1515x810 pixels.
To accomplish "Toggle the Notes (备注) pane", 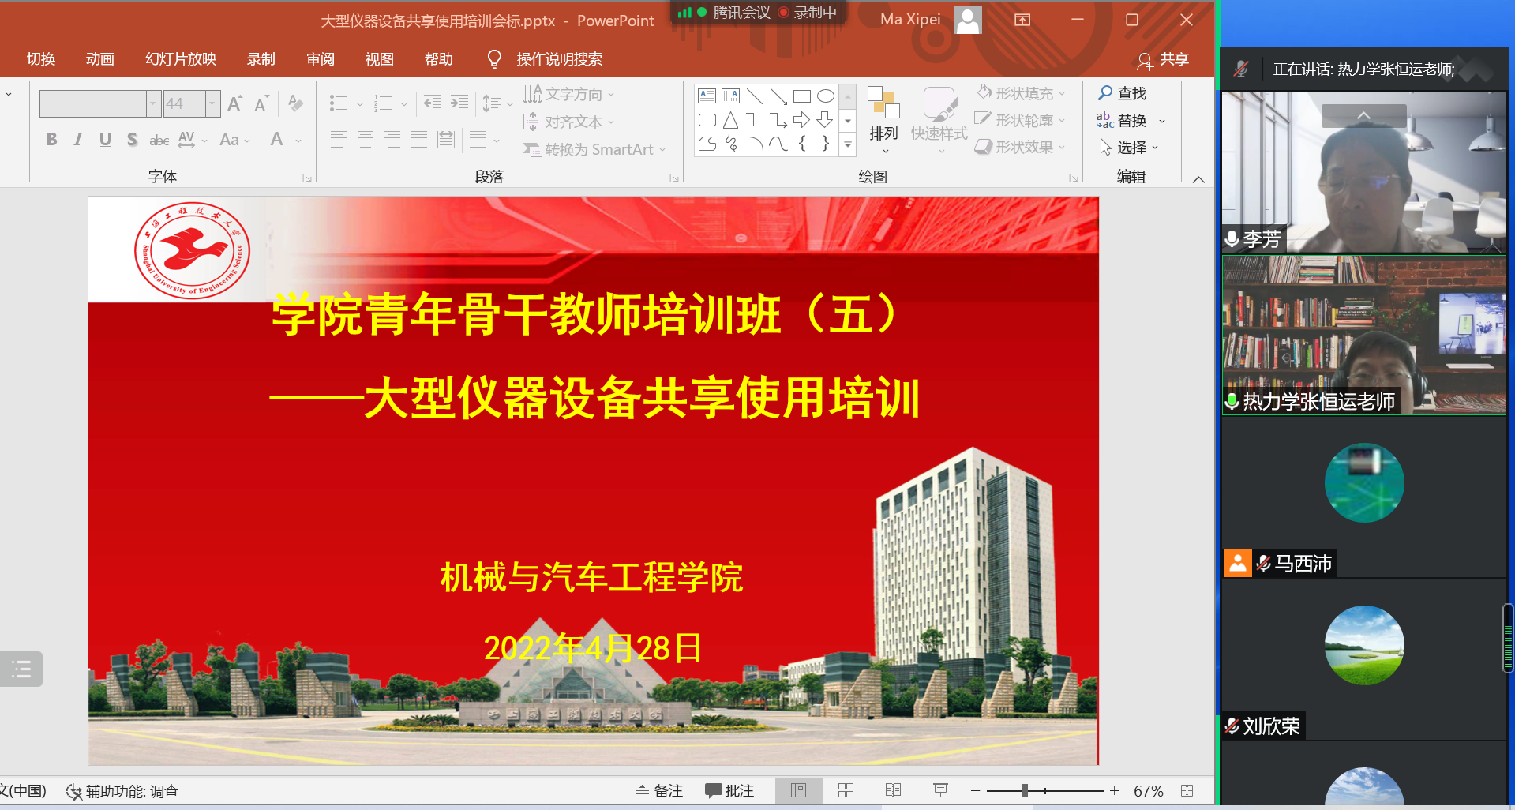I will tap(659, 790).
